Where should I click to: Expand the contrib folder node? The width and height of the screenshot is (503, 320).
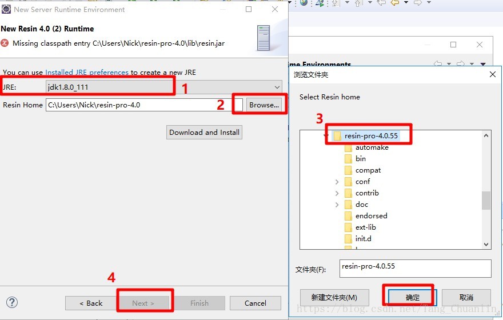coord(337,193)
